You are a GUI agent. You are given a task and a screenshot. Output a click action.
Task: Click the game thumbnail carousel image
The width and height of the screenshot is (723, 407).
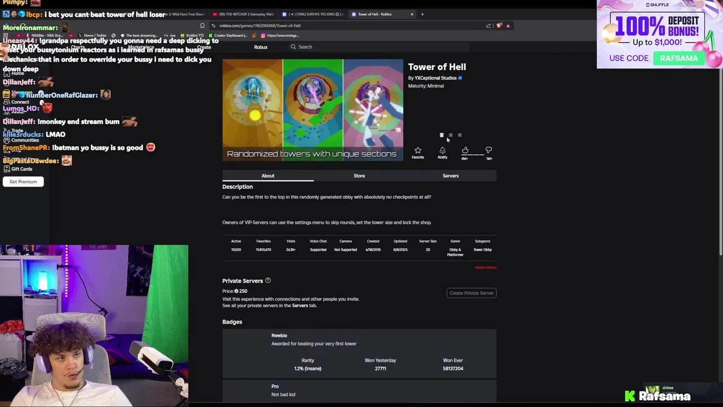click(312, 110)
